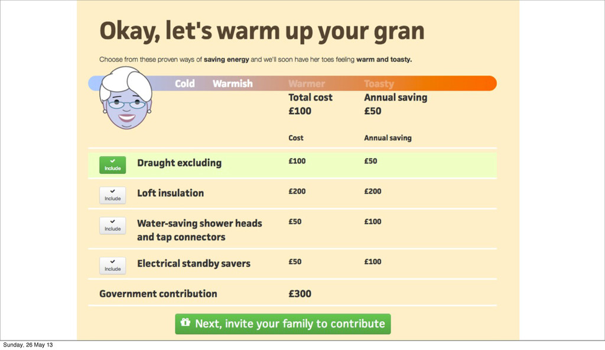Image resolution: width=605 pixels, height=350 pixels.
Task: Click the Draught excluding row title
Action: pos(180,163)
